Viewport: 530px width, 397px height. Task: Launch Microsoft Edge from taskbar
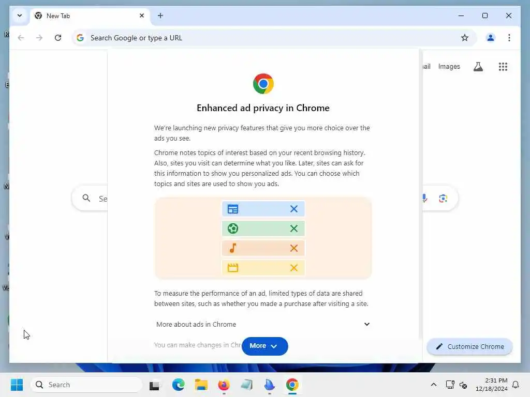pos(178,385)
